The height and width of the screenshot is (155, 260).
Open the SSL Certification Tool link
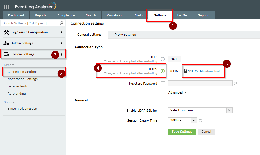[x=204, y=71]
